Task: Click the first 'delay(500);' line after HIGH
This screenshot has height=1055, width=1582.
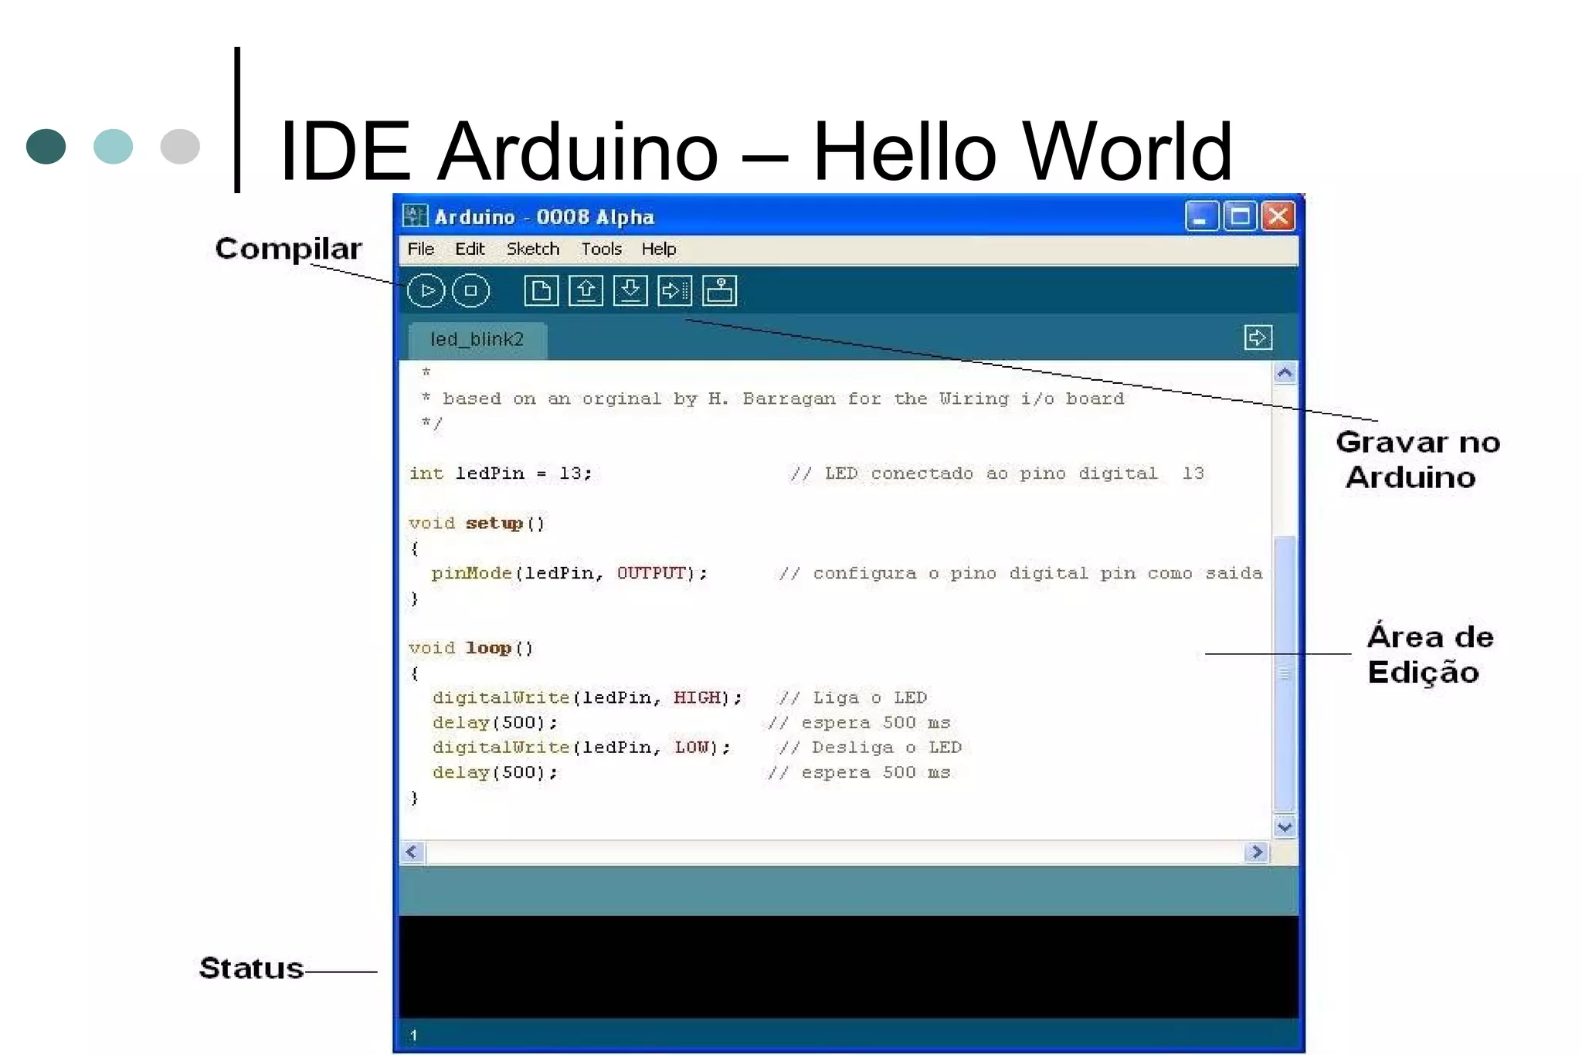Action: click(x=495, y=723)
